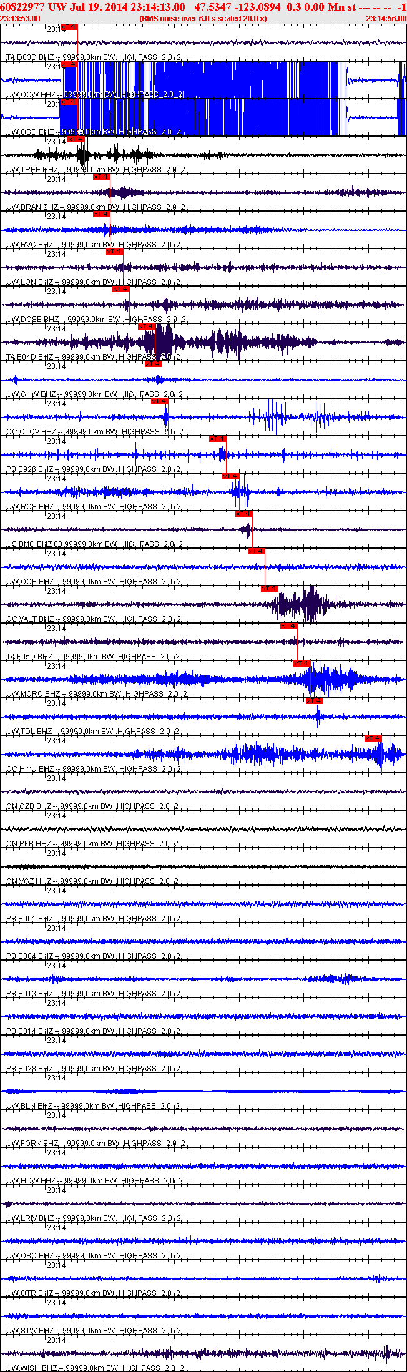Click the red pick flag on UW.BRAN trace
This screenshot has width=407, height=1372.
click(102, 177)
